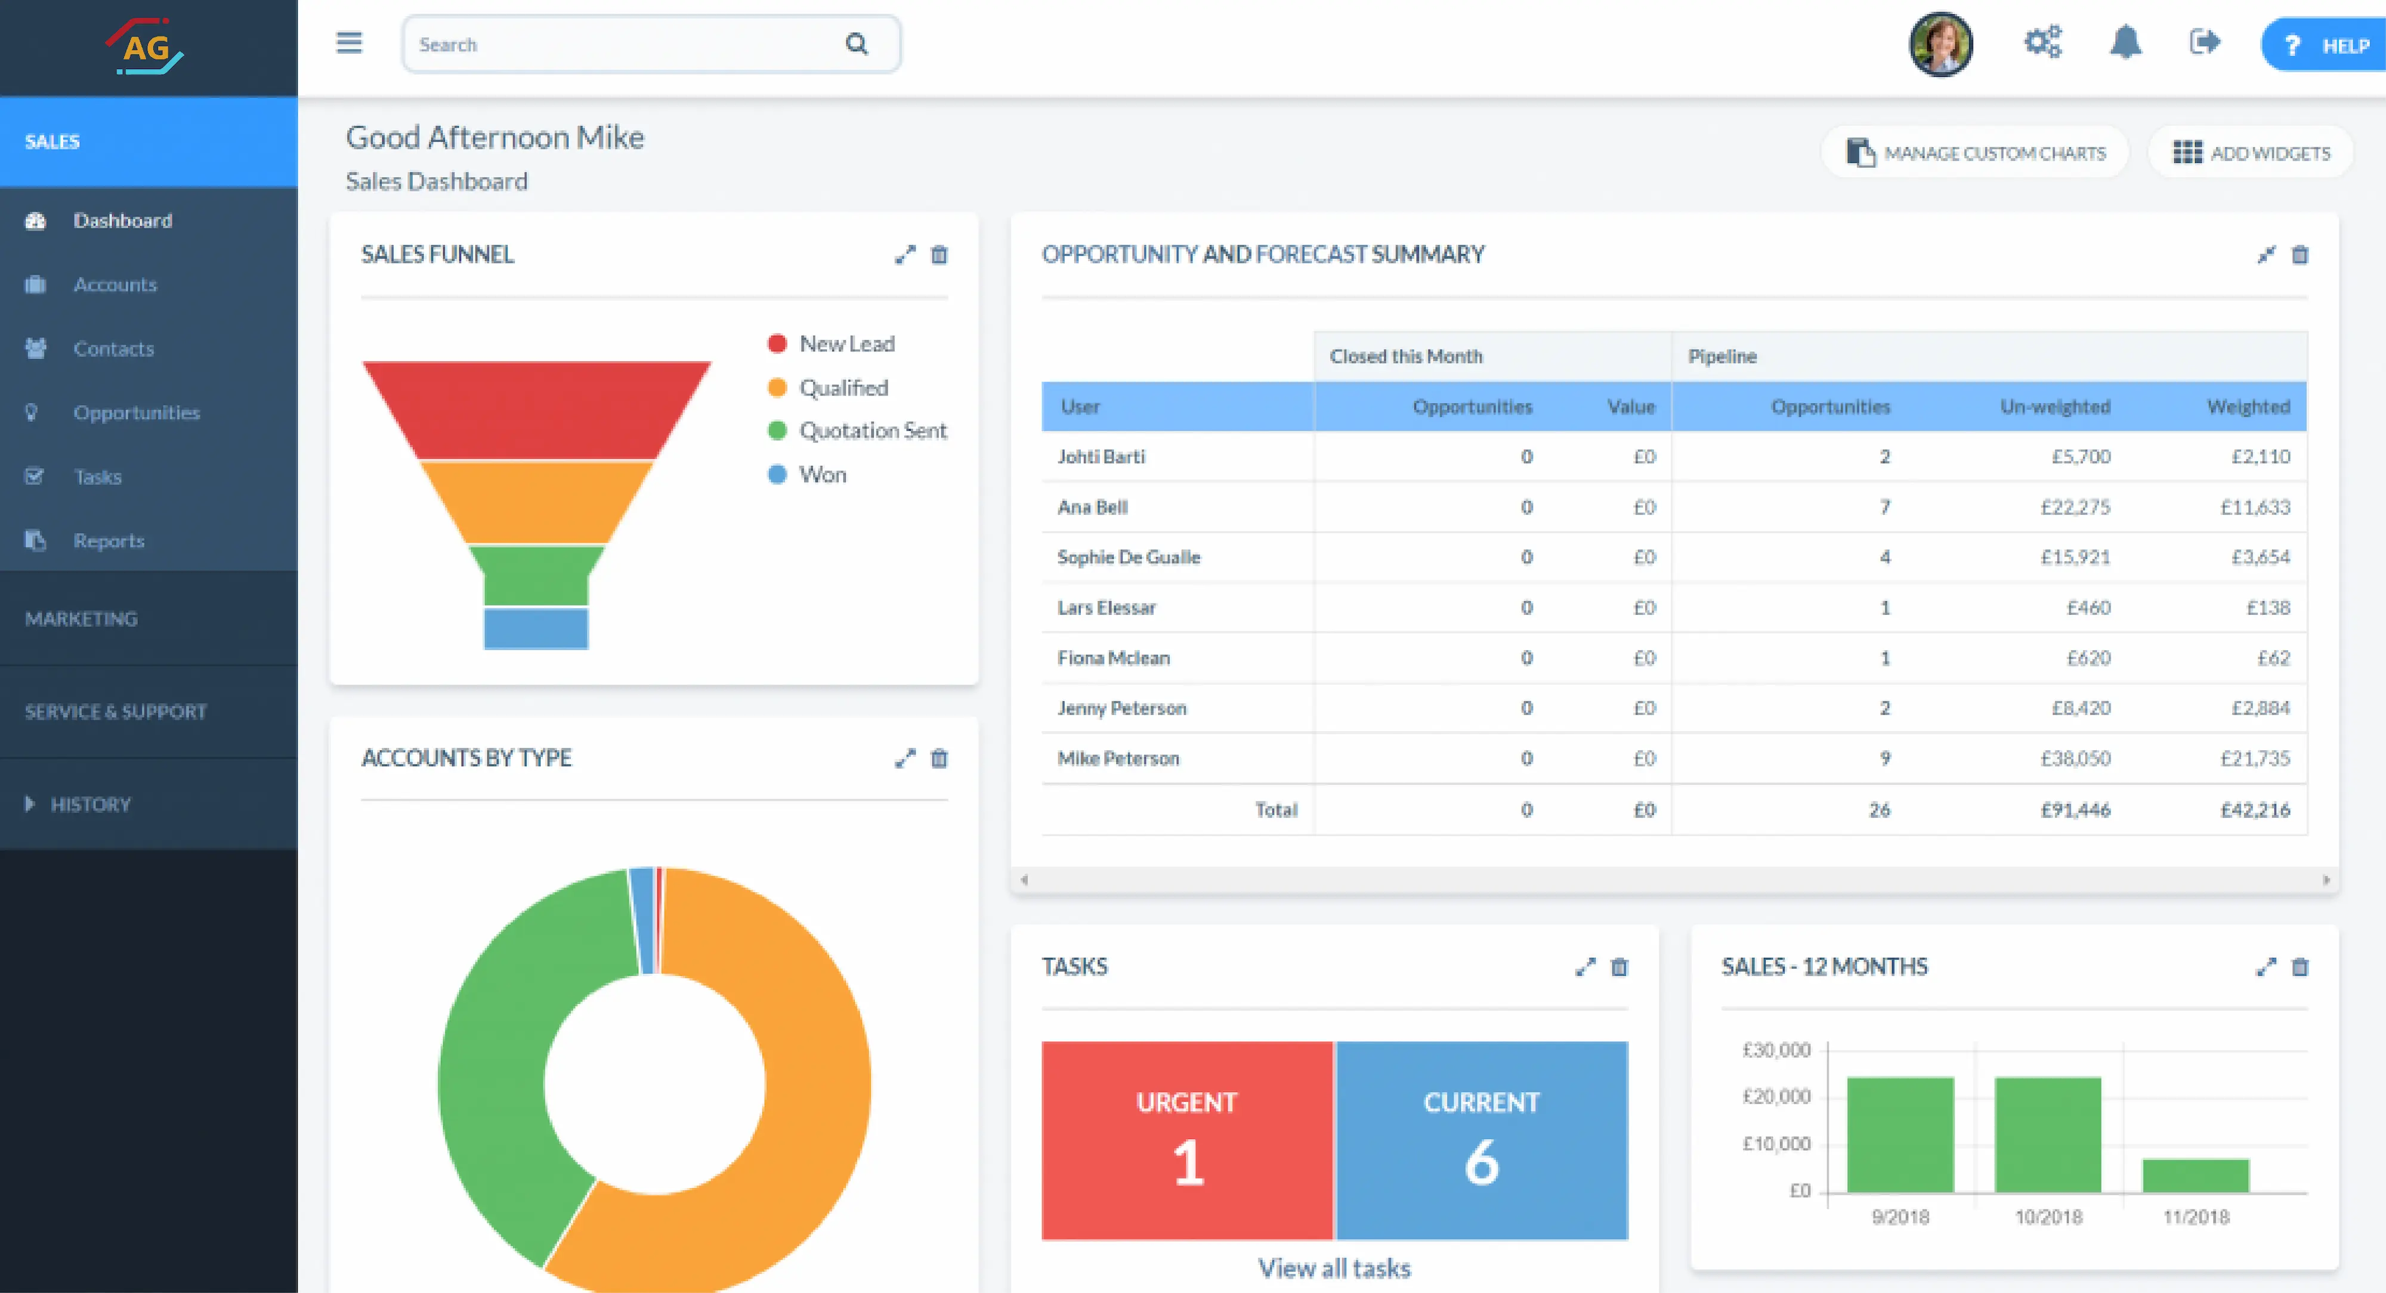Open the hamburger menu icon
The image size is (2386, 1293).
pyautogui.click(x=348, y=42)
